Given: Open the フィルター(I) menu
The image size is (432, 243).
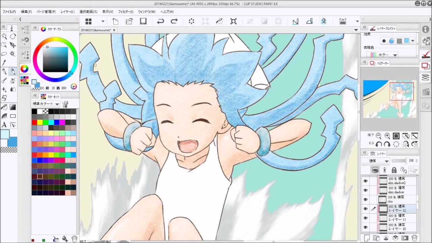Looking at the screenshot, I should tap(126, 11).
